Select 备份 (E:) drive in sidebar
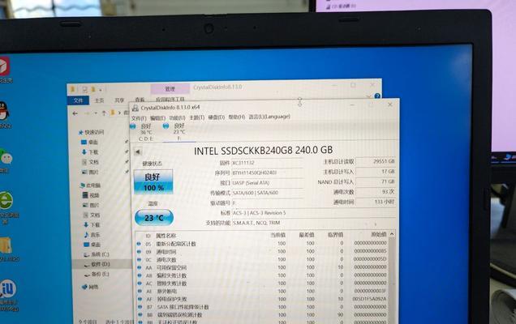Viewport: 516px width, 324px height. coord(97,274)
